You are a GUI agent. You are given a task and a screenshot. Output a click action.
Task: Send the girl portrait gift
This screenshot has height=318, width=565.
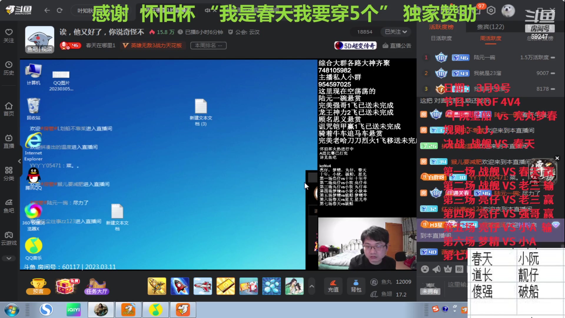coord(295,286)
